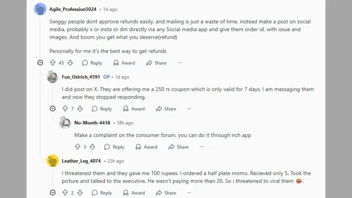This screenshot has height=198, width=352.
Task: Upvote Fun_Ostrich_4591's reply
Action: pyautogui.click(x=65, y=109)
